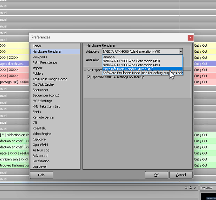The image size is (216, 200).
Task: Open XML Take Item List settings
Action: pos(55,106)
